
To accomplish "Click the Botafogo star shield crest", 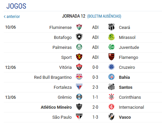I will click(x=79, y=37).
